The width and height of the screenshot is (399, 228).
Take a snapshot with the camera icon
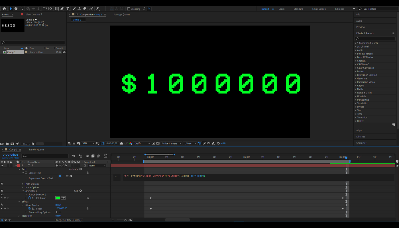[x=121, y=143]
